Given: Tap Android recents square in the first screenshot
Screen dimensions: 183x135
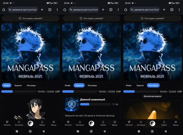Looking at the screenshot, I should pyautogui.click(x=17, y=131).
